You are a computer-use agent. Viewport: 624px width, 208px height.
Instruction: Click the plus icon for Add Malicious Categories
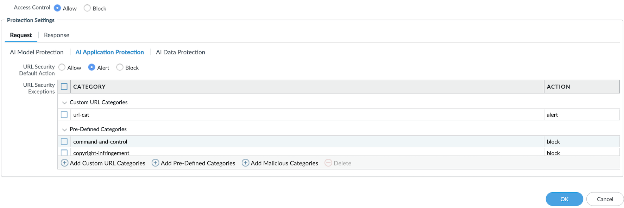[245, 163]
